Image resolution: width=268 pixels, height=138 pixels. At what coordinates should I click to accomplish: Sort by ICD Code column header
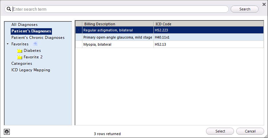209,24
